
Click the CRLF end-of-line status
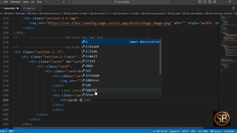(x=193, y=131)
